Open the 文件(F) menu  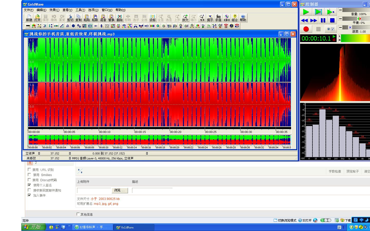click(29, 10)
